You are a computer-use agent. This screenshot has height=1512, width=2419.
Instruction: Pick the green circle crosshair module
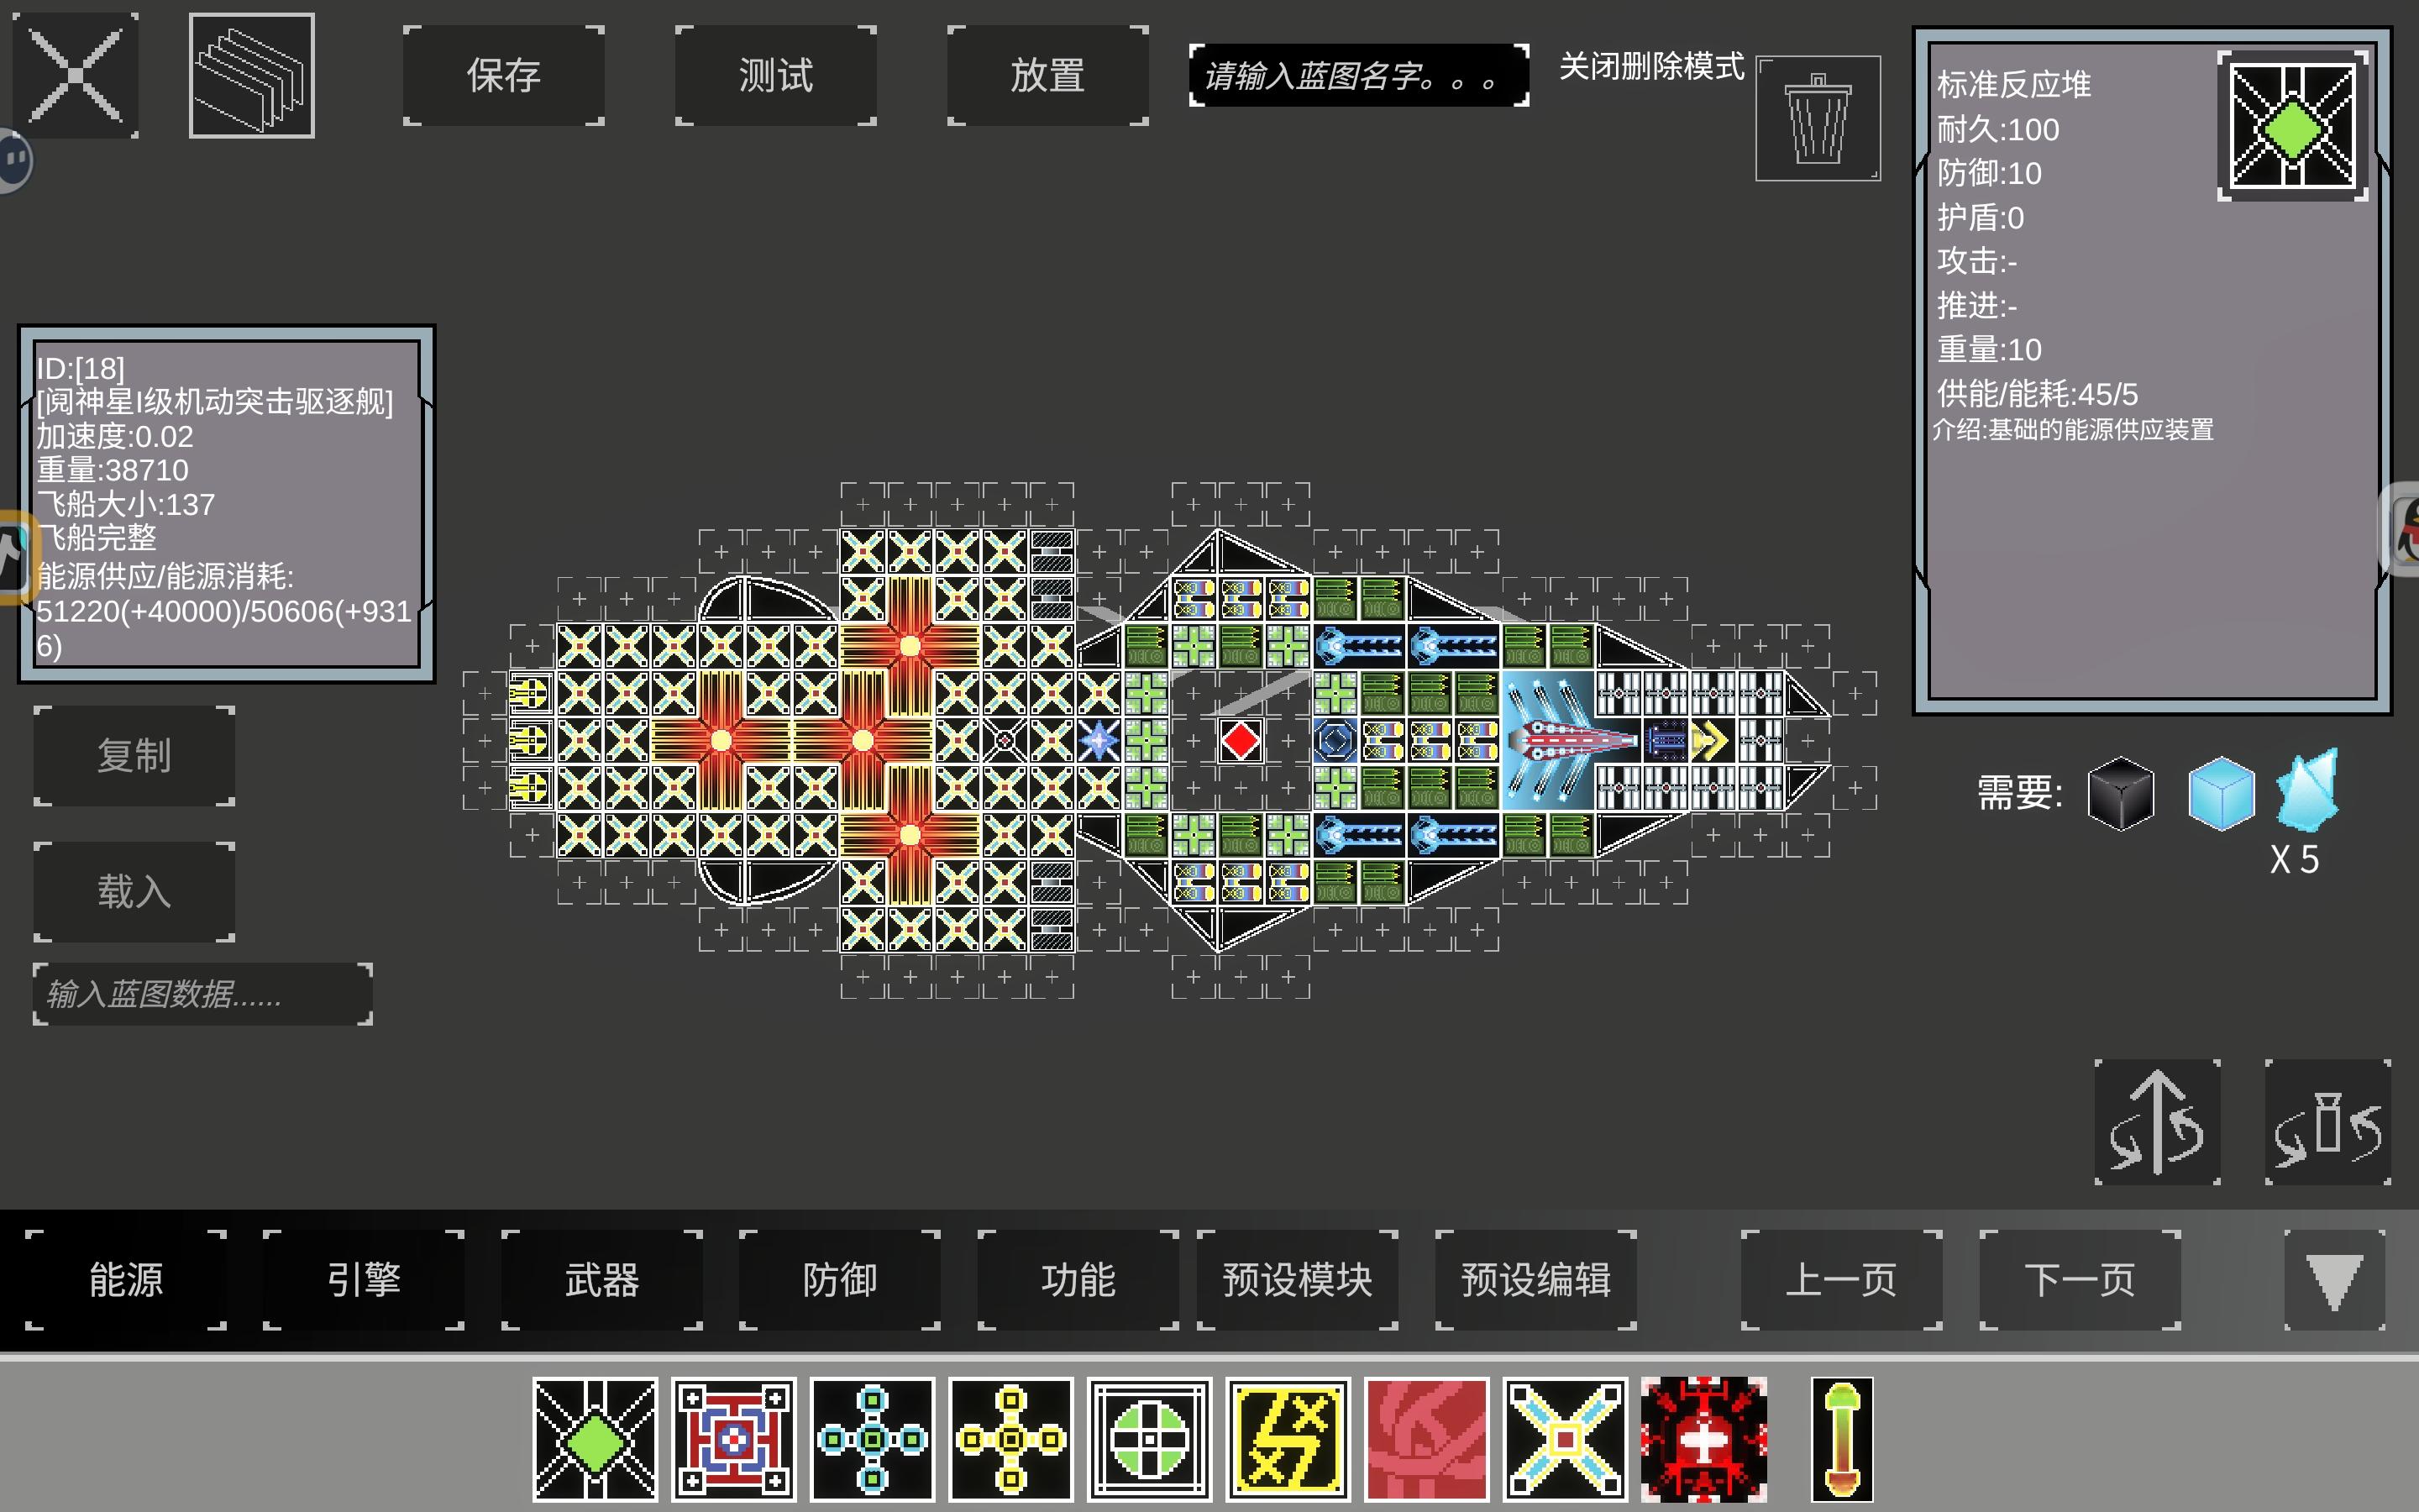click(1150, 1439)
